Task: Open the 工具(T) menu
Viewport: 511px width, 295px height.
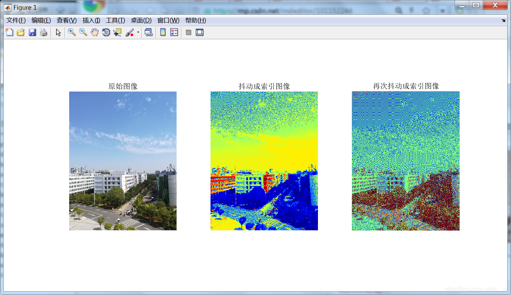Action: click(x=115, y=20)
